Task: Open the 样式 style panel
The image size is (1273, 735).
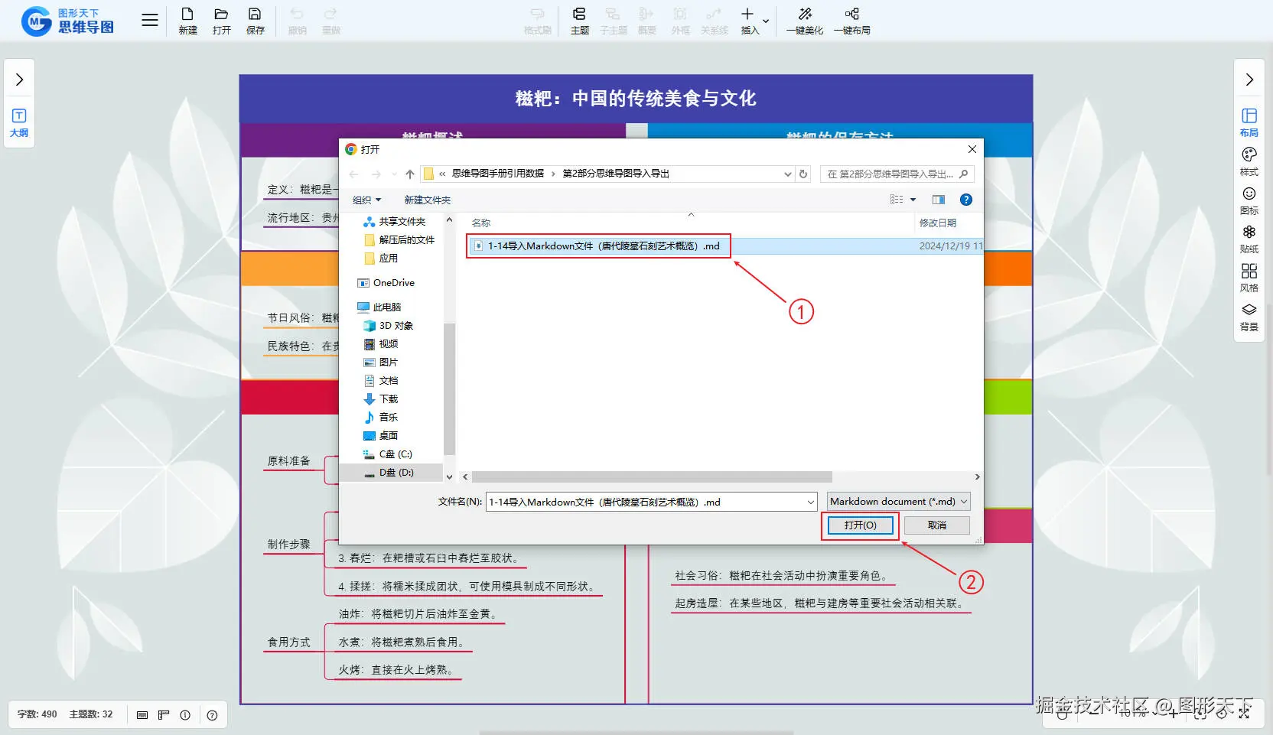Action: pyautogui.click(x=1249, y=161)
